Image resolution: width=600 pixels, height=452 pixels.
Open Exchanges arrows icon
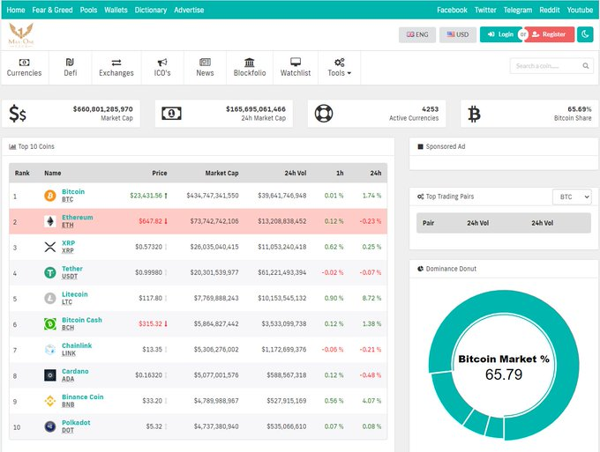click(x=116, y=63)
